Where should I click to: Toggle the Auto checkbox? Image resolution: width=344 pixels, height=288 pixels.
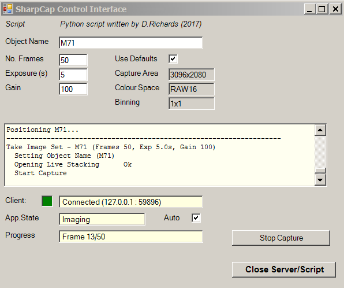[196, 218]
